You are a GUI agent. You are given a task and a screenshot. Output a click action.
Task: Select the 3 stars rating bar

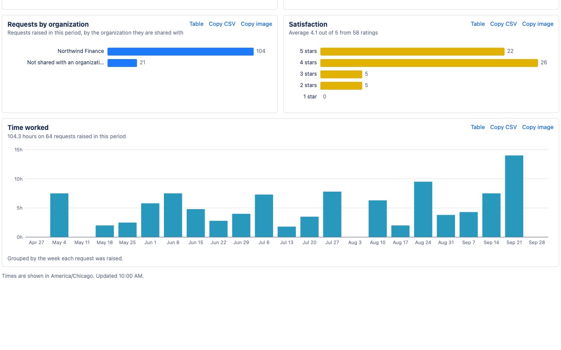(341, 74)
